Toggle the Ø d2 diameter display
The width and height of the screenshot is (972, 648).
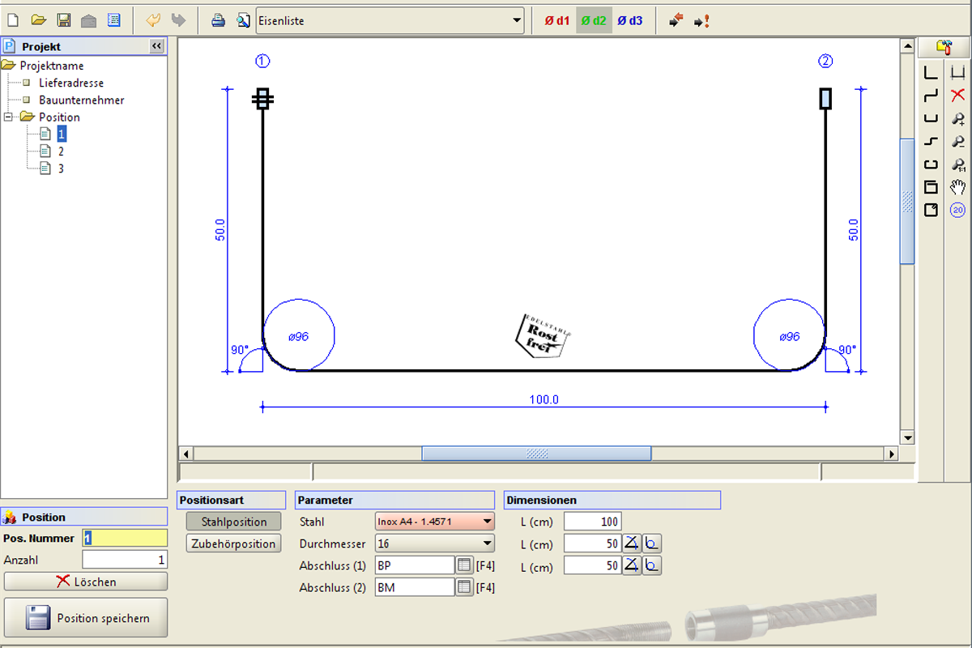coord(594,20)
